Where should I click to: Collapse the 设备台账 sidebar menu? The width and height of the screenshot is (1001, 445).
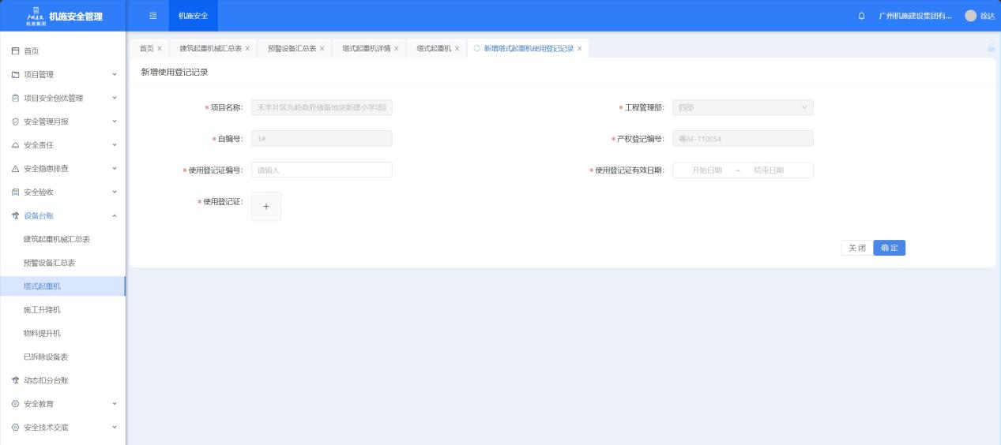(62, 215)
